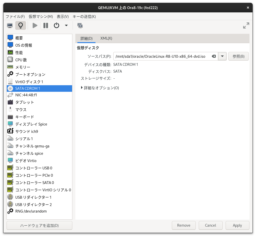Click the screenshot toolbar icon
Image resolution: width=256 pixels, height=237 pixels.
coord(80,25)
